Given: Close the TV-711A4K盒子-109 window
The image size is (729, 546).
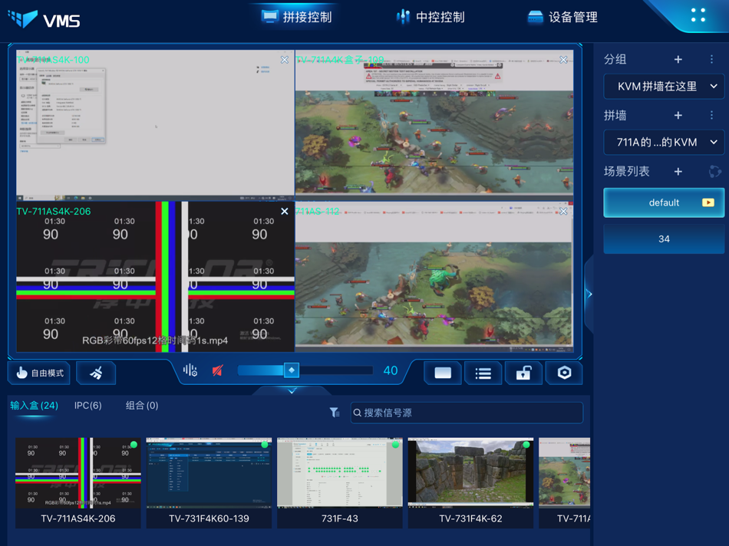Looking at the screenshot, I should coord(563,60).
